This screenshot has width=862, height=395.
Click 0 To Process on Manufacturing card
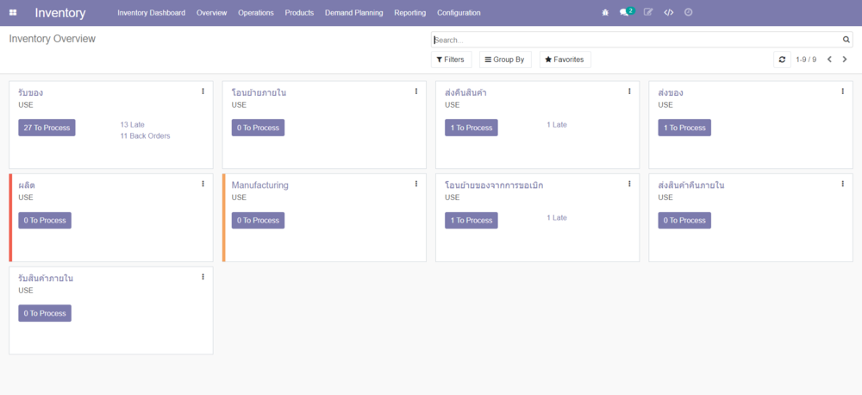point(258,220)
